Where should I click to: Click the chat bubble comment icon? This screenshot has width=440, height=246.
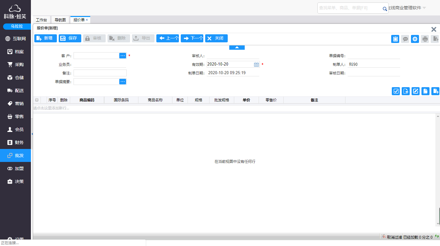point(405,39)
